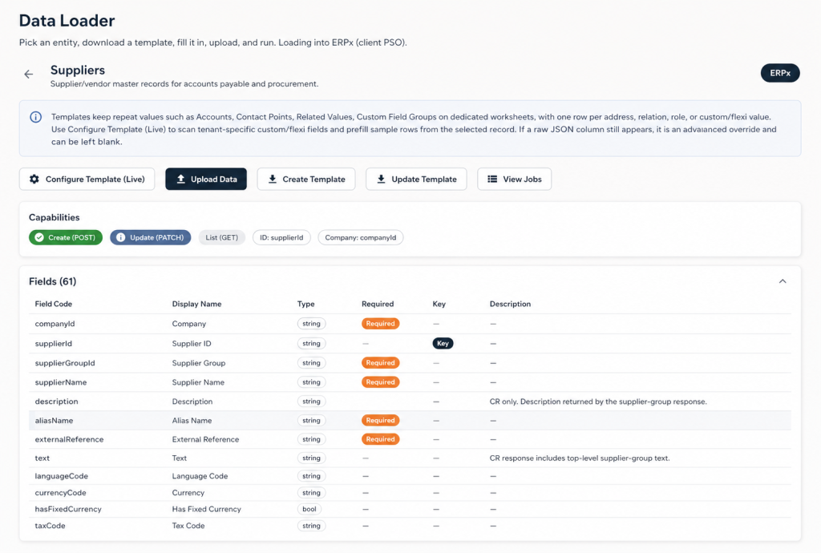Click the list icon on View Jobs
This screenshot has width=821, height=553.
(493, 179)
